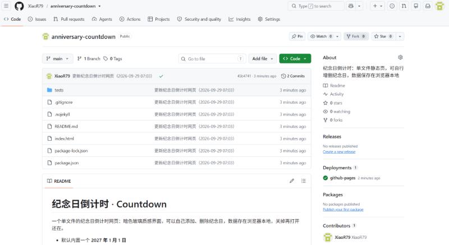Switch to the Pull requests tab
Viewport: 449px width, 245px height.
click(x=68, y=19)
